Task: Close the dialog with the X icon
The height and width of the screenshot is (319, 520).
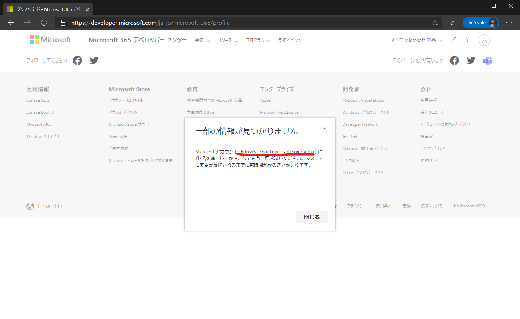Action: (x=325, y=129)
